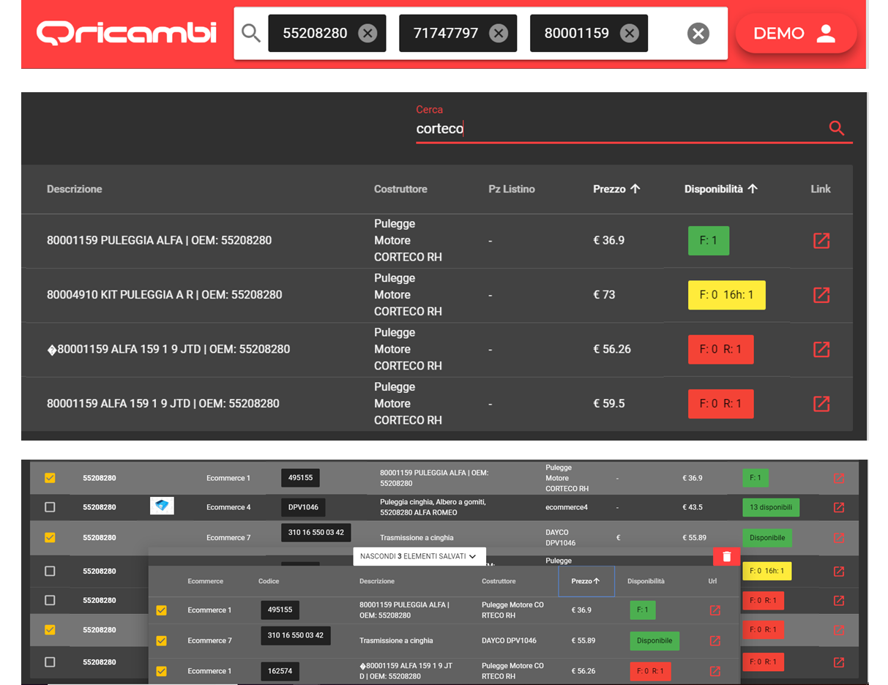Remove the 80001159 search chip

(x=629, y=33)
